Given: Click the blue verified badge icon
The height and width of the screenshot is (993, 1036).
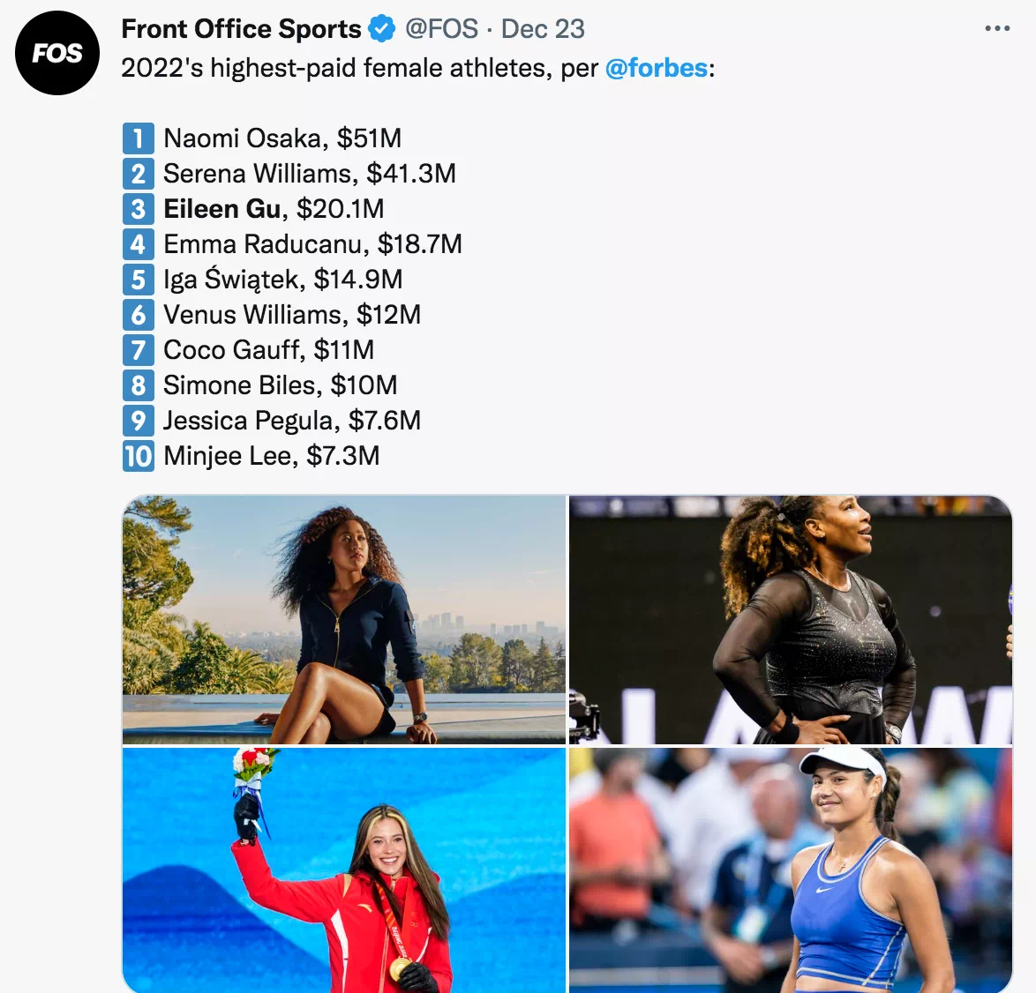Looking at the screenshot, I should tap(382, 29).
